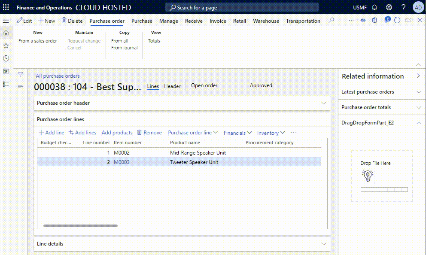Click the horizontal scrollbar in lines grid
Viewport: 426px width, 255px height.
pyautogui.click(x=80, y=226)
